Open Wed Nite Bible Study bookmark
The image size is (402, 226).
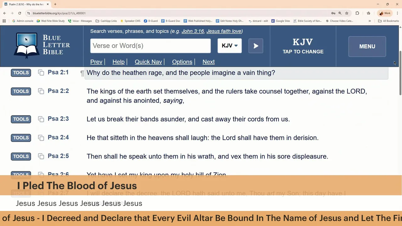point(51,21)
